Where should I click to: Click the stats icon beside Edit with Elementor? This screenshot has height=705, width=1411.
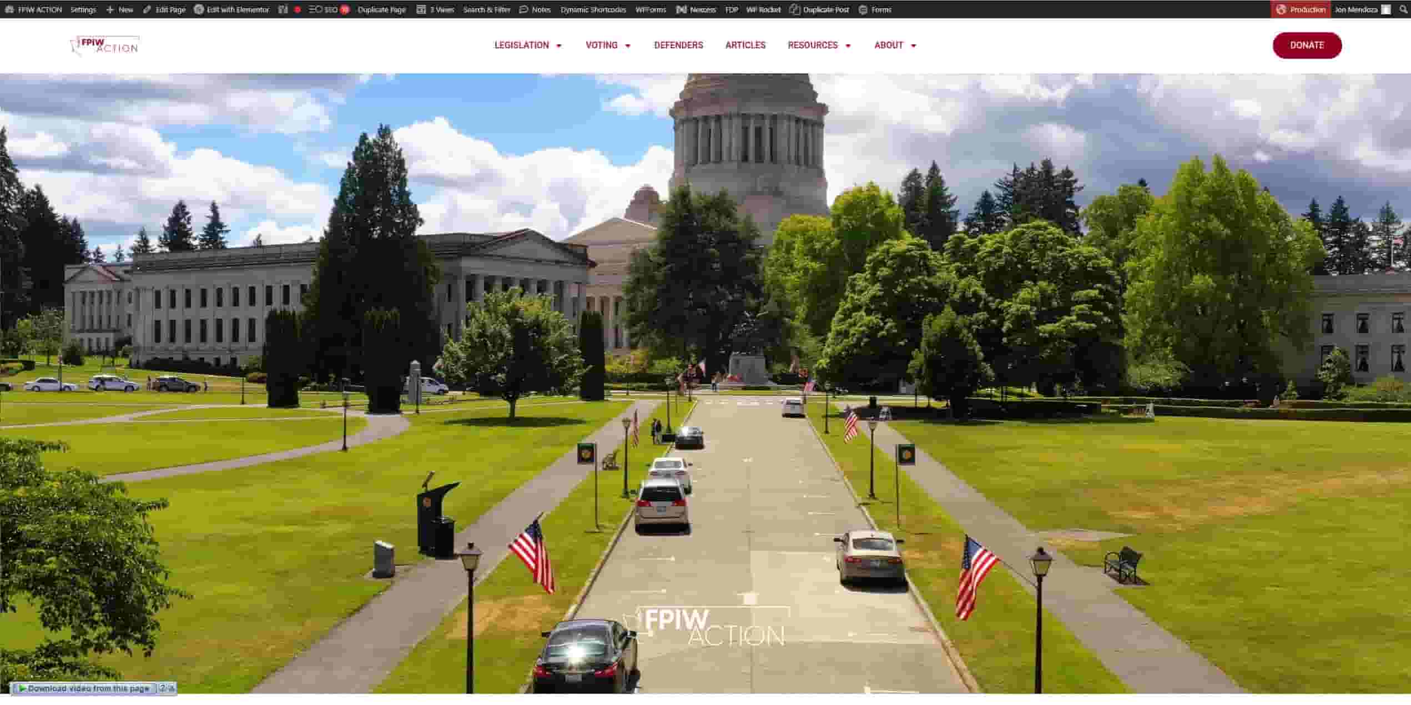tap(283, 9)
